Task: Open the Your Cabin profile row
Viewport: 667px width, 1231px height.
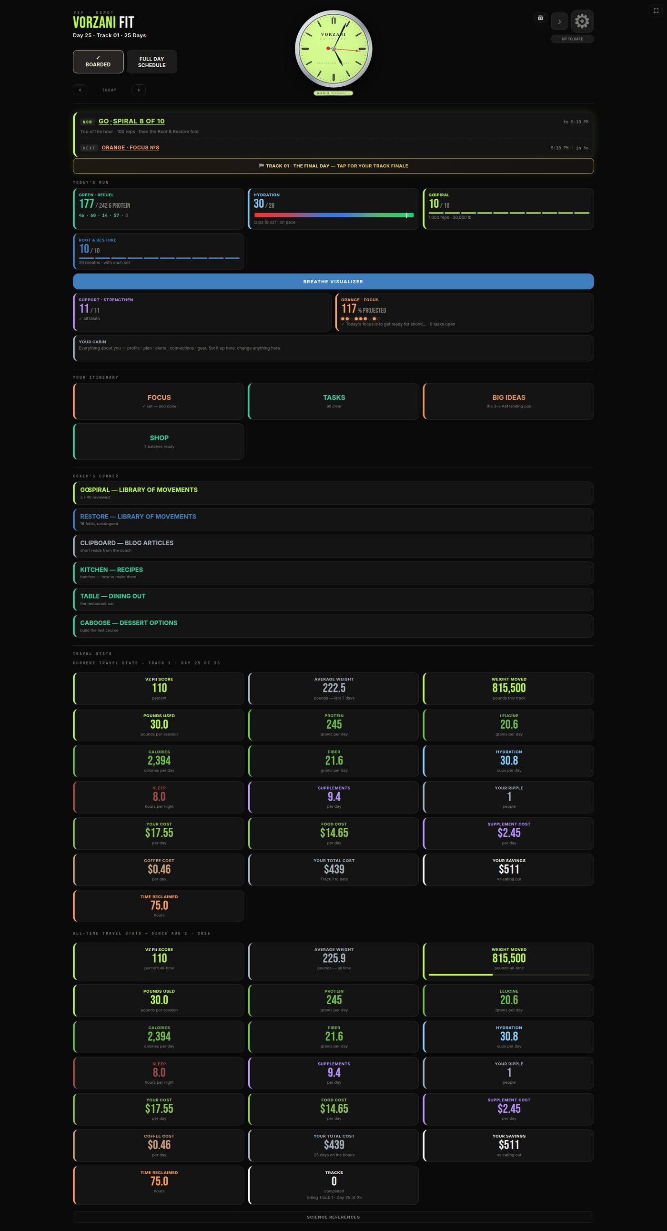Action: click(x=333, y=347)
